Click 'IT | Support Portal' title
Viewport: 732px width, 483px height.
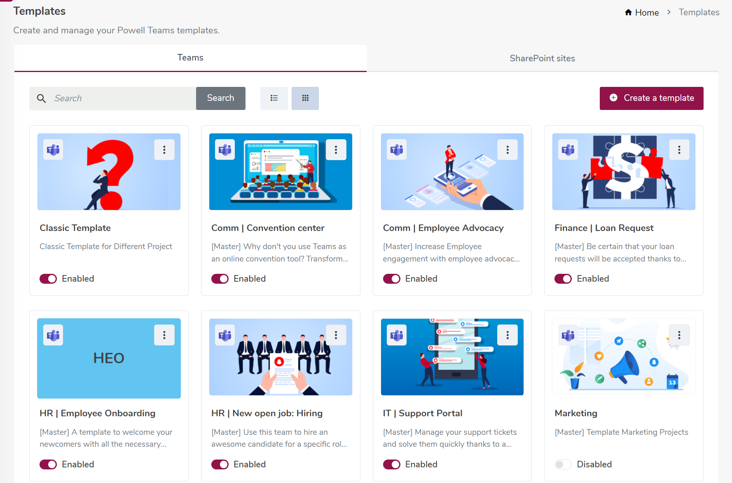pos(423,413)
